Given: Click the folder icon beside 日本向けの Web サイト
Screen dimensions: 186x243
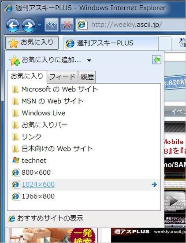Looking at the screenshot, I should (15, 149).
